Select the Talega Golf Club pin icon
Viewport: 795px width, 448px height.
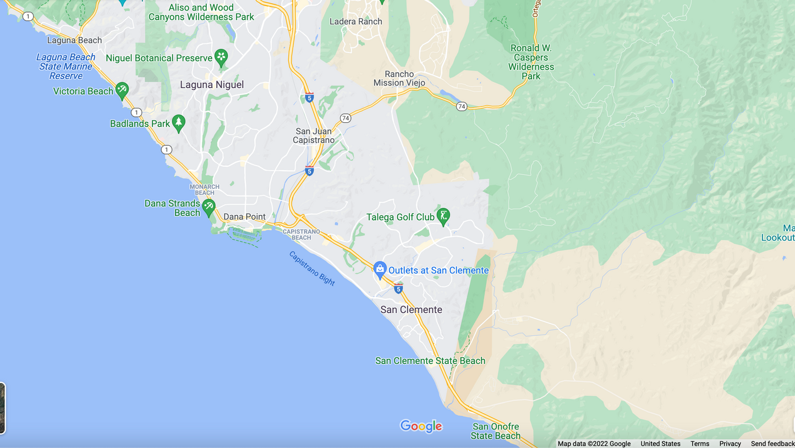pyautogui.click(x=443, y=216)
